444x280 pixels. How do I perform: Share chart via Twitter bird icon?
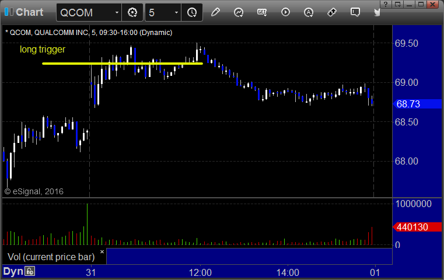tap(377, 12)
